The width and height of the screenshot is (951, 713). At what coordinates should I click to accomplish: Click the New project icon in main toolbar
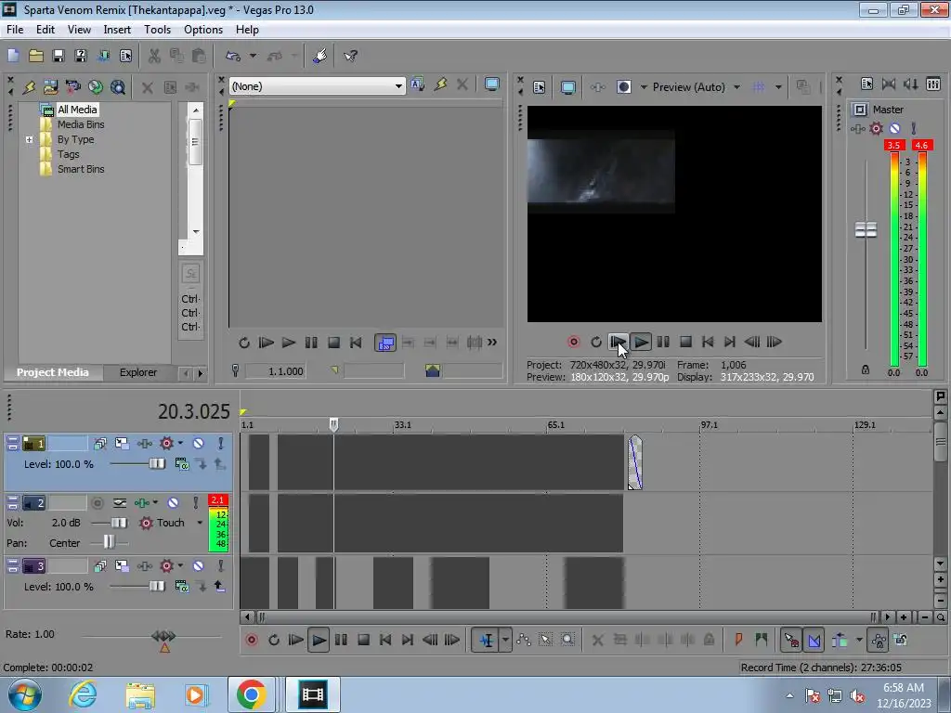coord(13,56)
